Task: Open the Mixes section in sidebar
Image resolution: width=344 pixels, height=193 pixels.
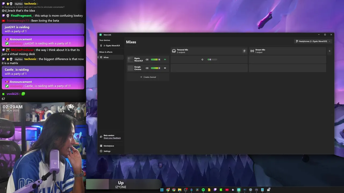Action: click(x=111, y=57)
